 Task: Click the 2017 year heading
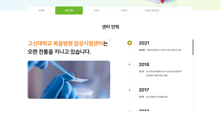click(x=144, y=90)
